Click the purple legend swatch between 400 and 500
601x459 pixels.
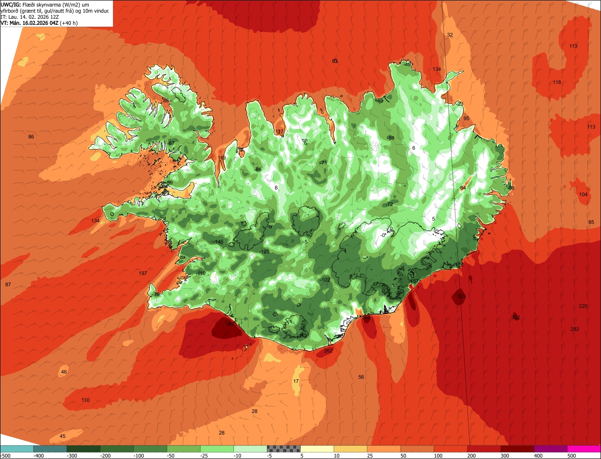click(551, 449)
